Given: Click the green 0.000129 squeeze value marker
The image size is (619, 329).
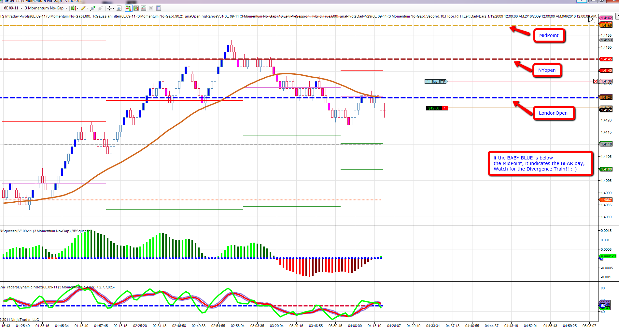Looking at the screenshot, I should (608, 256).
